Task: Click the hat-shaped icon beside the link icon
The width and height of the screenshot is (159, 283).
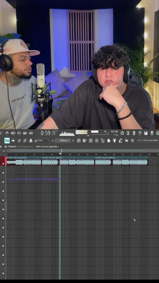Action: [x=31, y=140]
